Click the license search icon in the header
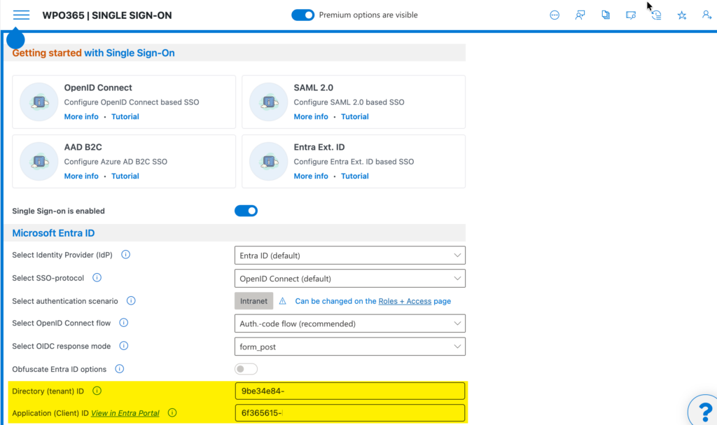The height and width of the screenshot is (425, 717). coord(630,15)
